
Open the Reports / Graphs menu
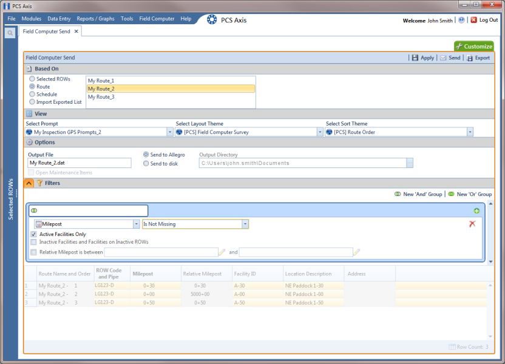point(96,19)
